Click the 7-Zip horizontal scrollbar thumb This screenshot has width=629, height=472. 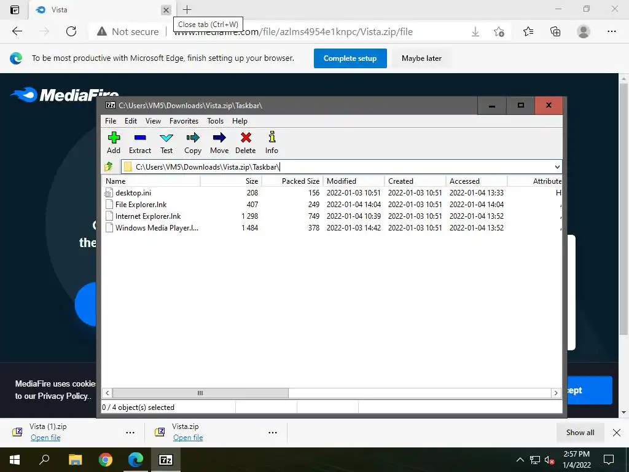[x=200, y=393]
